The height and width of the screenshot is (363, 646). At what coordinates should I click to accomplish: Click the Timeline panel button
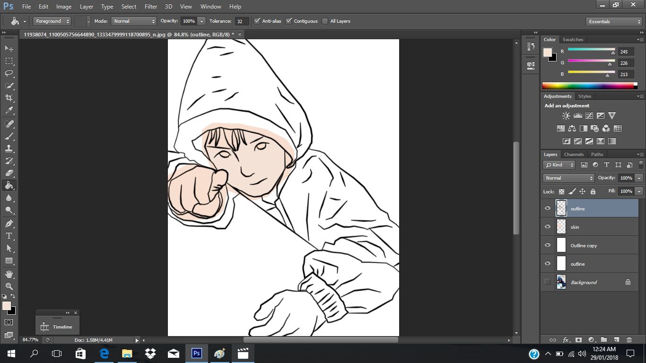(57, 327)
